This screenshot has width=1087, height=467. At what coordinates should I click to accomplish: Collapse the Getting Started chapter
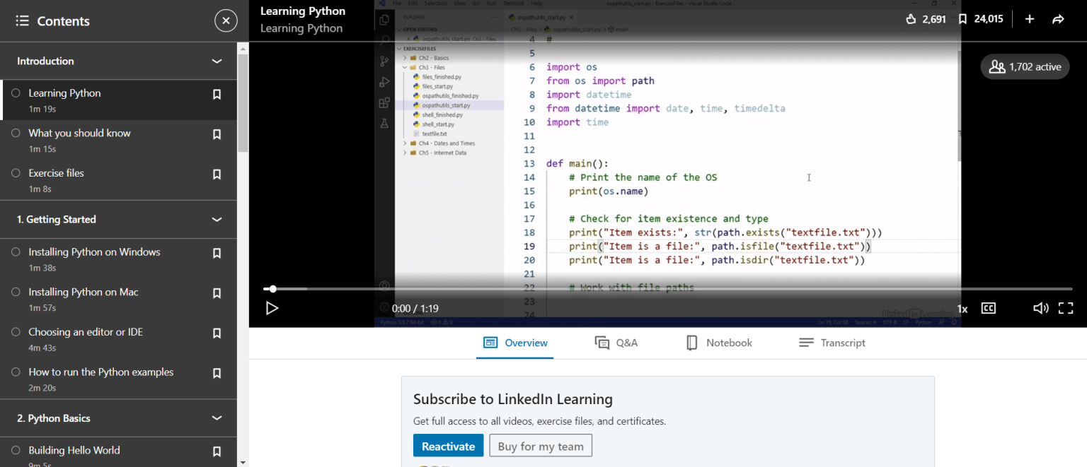click(217, 219)
